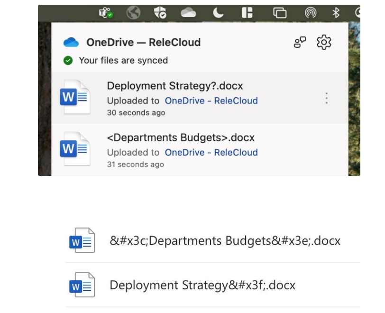Viewport: 385px width, 313px height.
Task: Open the &#x3c;Departments Budgets&#x3e;.docx file entry
Action: point(225,241)
